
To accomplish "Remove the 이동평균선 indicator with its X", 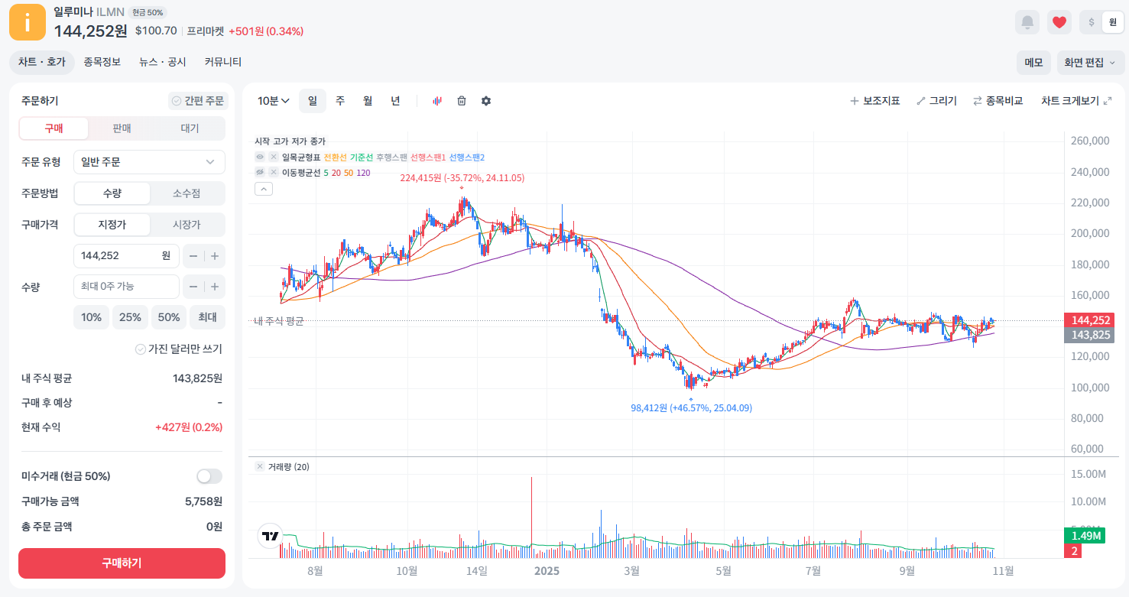I will coord(273,172).
